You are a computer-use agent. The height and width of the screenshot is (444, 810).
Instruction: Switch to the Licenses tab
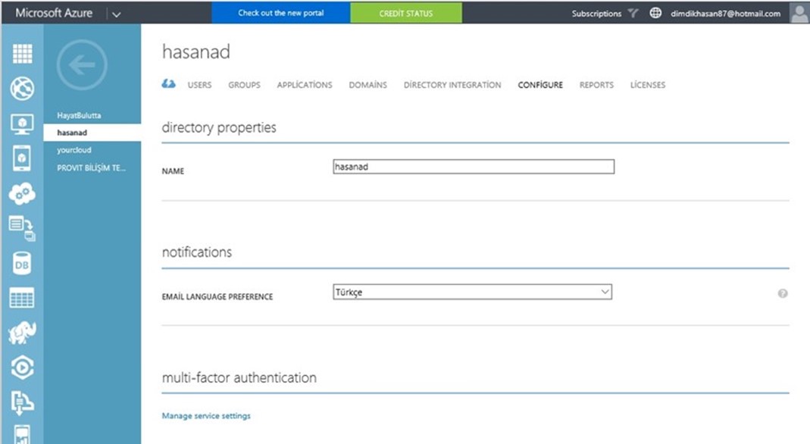pyautogui.click(x=648, y=85)
